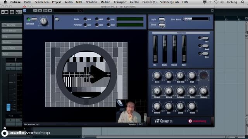Click the plugin Write automation W icon

click(40, 10)
